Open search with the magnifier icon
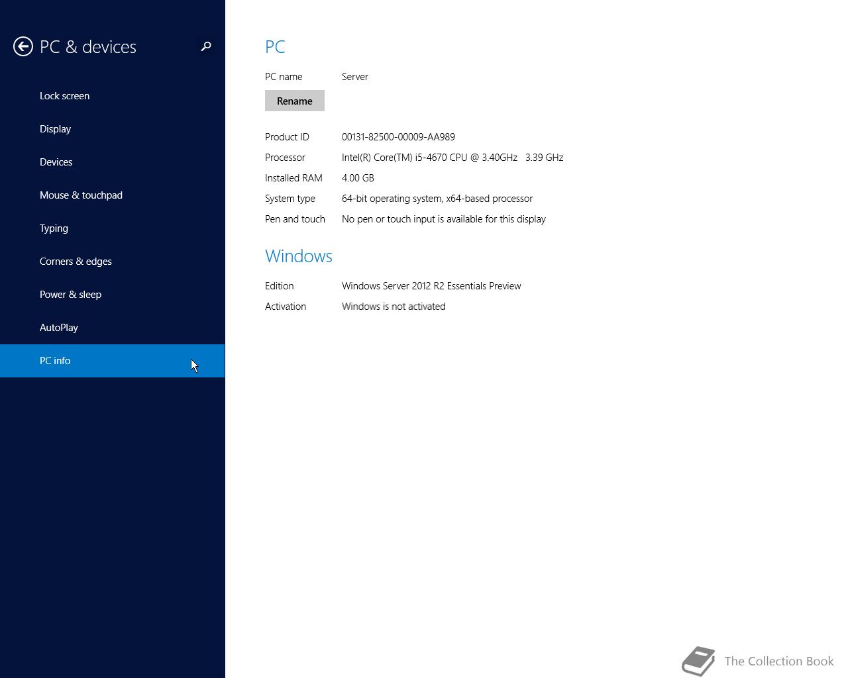 [206, 46]
